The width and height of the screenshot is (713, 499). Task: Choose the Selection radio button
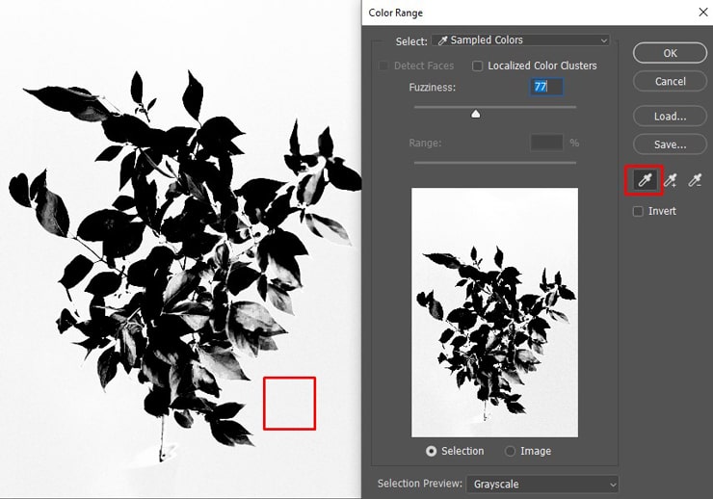431,451
